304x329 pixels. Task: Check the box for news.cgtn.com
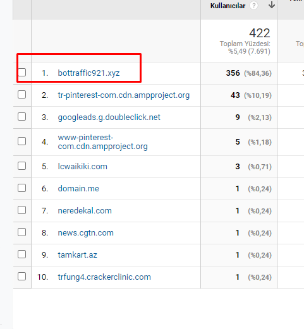point(22,232)
